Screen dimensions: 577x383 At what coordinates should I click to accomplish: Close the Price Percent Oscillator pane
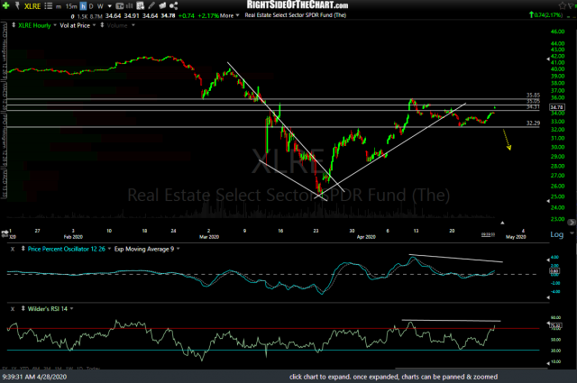(x=14, y=247)
